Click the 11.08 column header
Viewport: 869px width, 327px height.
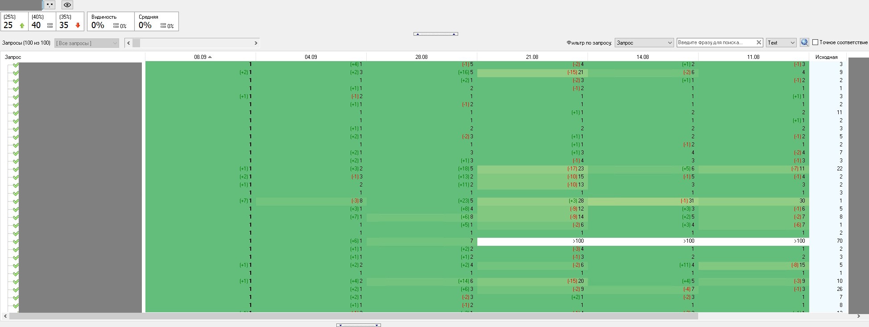point(753,57)
